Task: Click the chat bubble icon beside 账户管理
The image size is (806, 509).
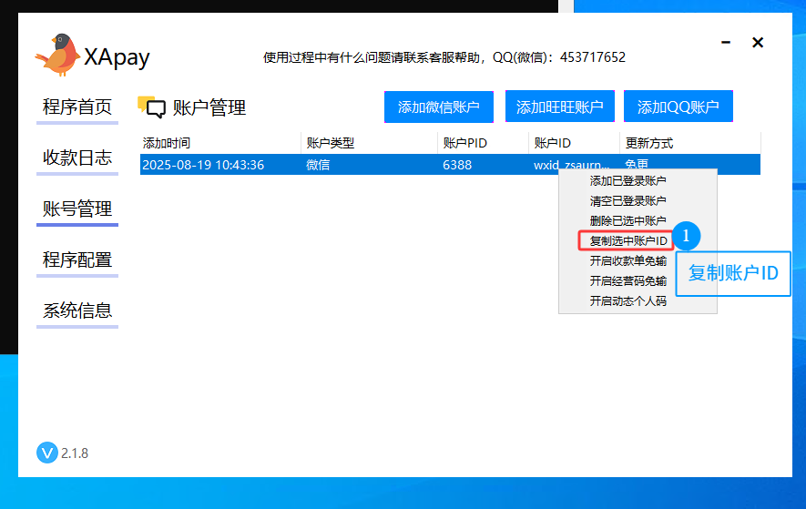Action: pos(152,107)
